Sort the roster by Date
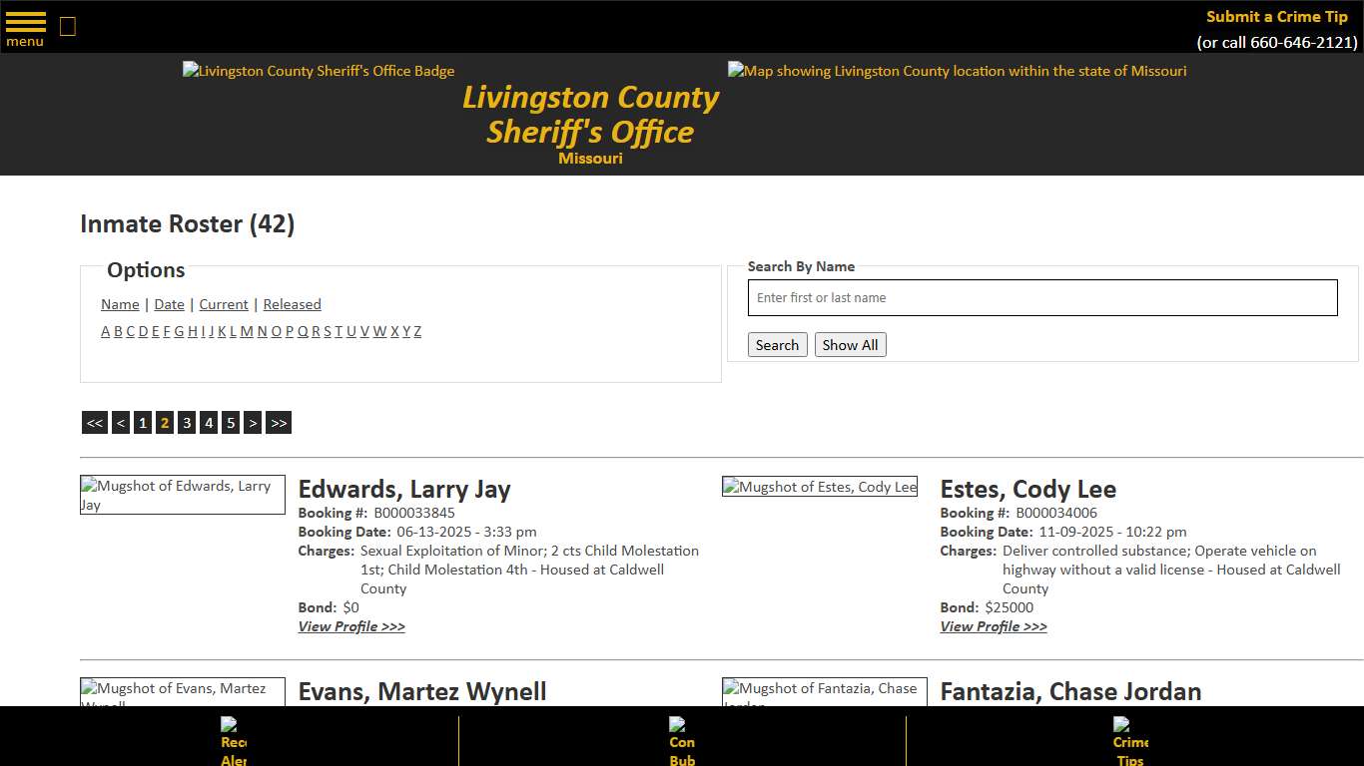This screenshot has width=1364, height=766. click(169, 304)
